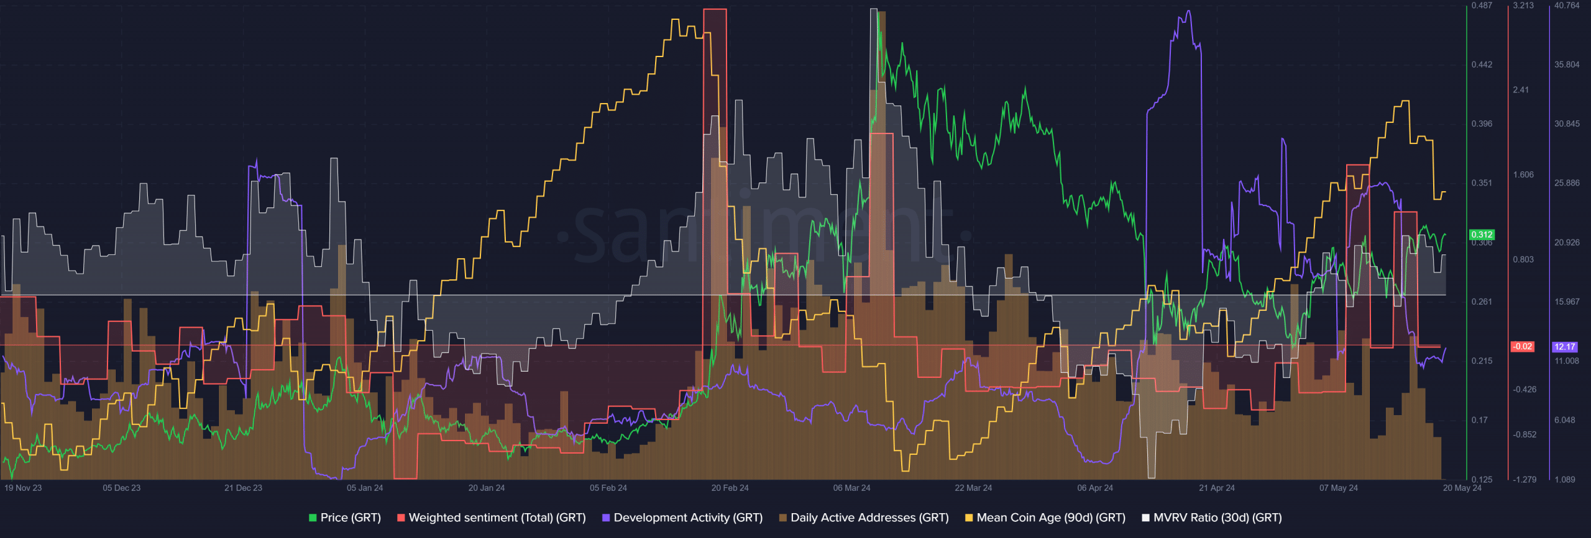Click the -0.852 sentiment axis value
This screenshot has height=538, width=1591.
point(1525,434)
